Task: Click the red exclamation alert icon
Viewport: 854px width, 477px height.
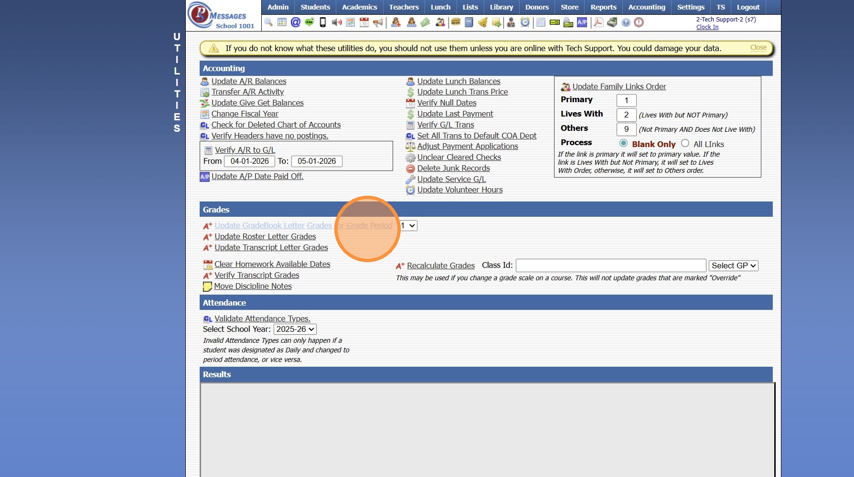Action: click(x=639, y=22)
